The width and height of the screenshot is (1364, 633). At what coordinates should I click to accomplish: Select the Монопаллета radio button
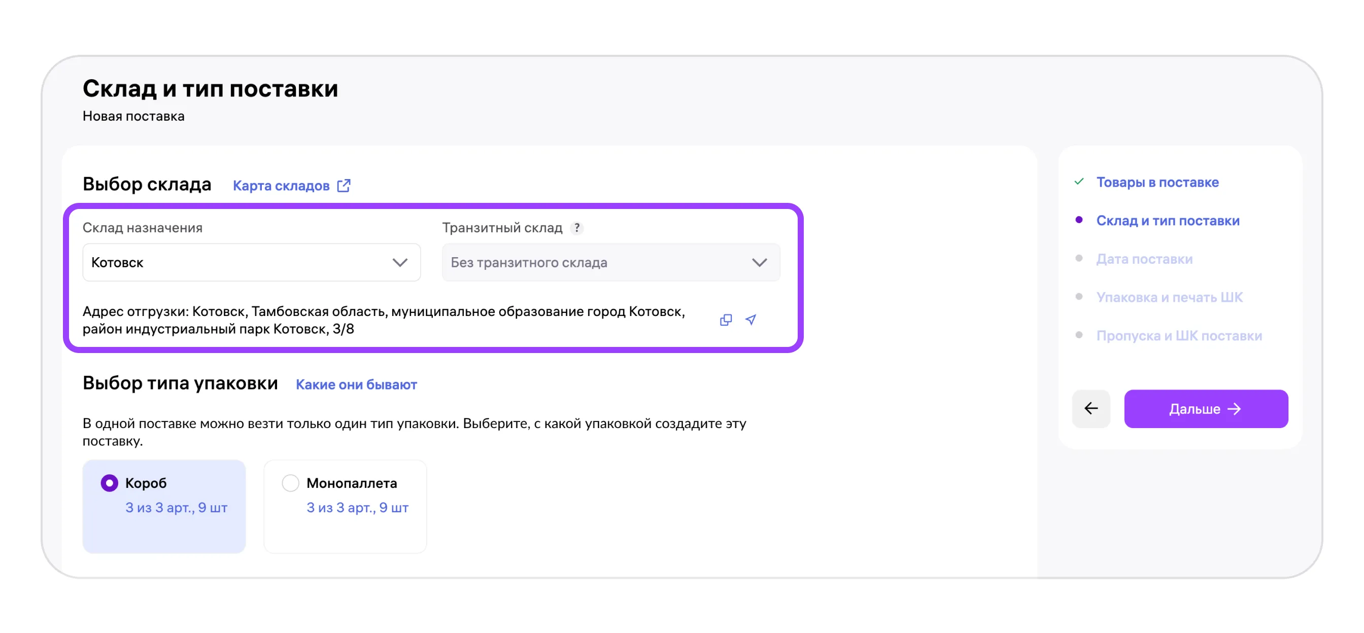click(x=290, y=483)
